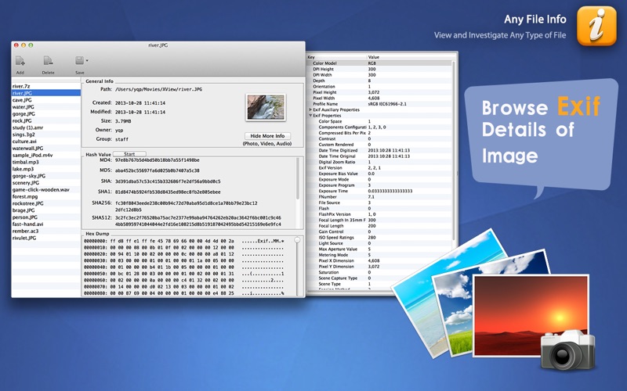Collapse the Exif Properties section
Screen dimensions: 627x391
[x=310, y=116]
